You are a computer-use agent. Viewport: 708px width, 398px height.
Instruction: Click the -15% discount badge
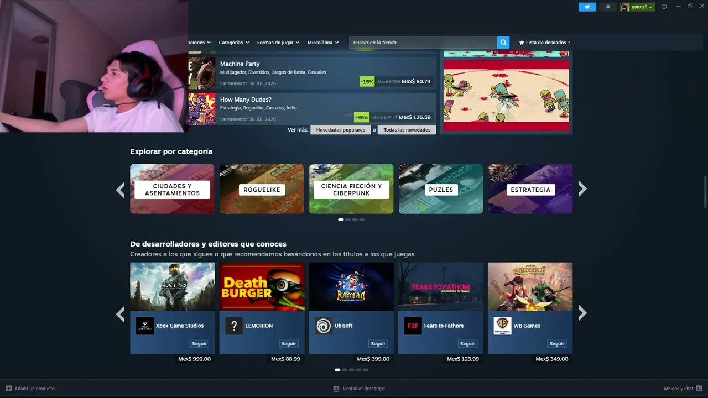[367, 82]
